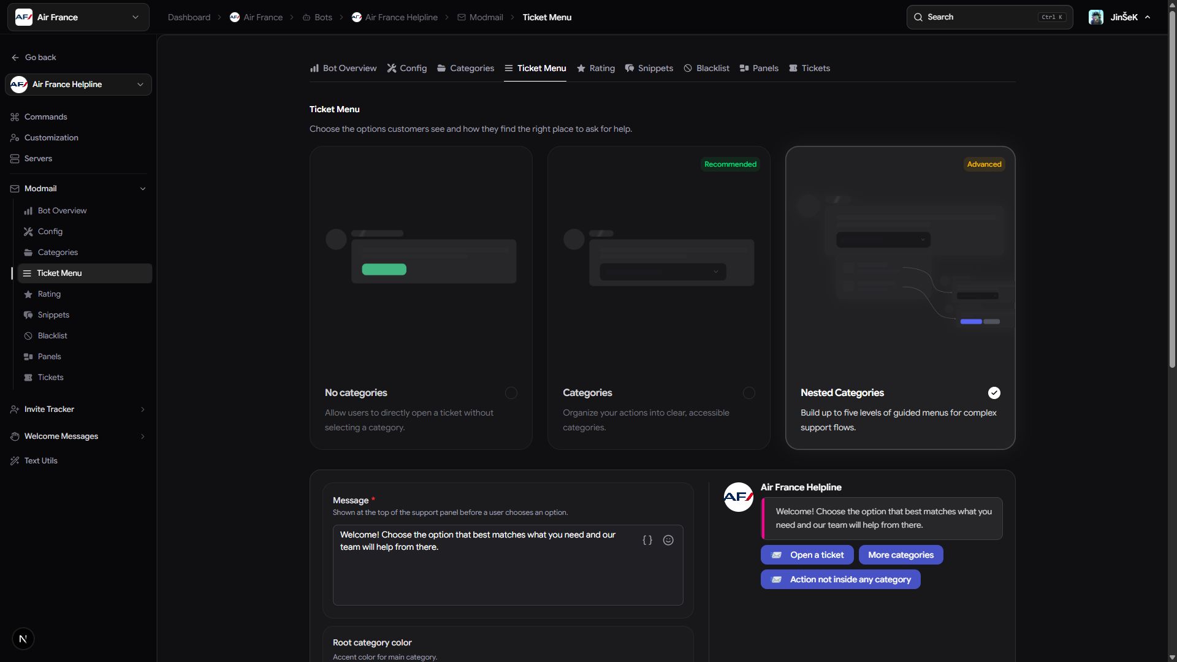Click the Text Utils wand icon

[15, 461]
